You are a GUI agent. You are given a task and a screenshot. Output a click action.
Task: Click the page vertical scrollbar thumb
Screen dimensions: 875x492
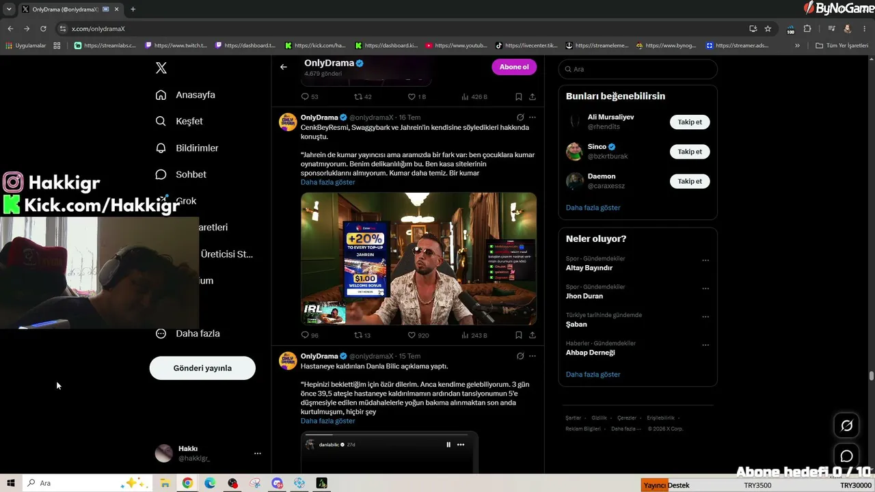pos(872,377)
